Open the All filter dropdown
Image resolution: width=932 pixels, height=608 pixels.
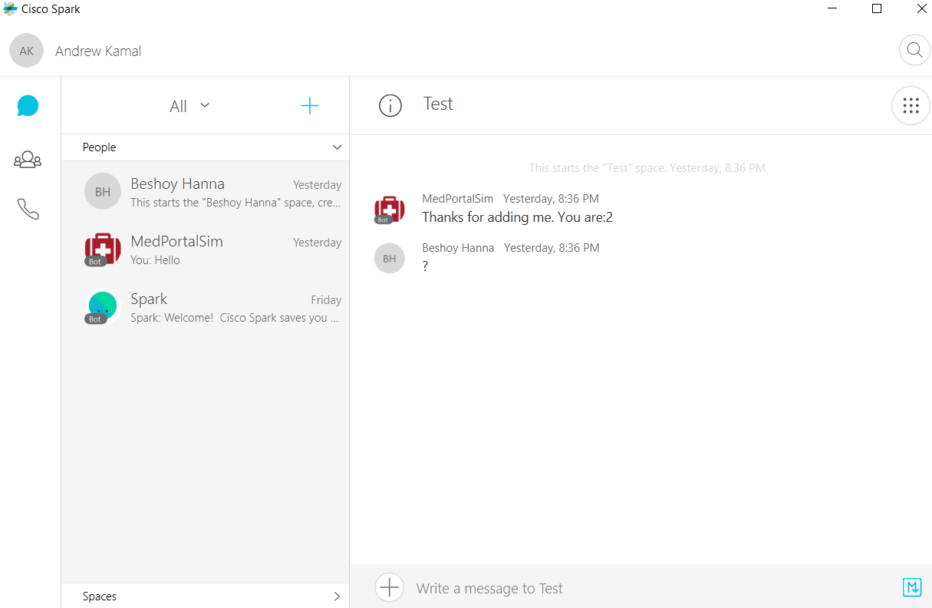189,106
